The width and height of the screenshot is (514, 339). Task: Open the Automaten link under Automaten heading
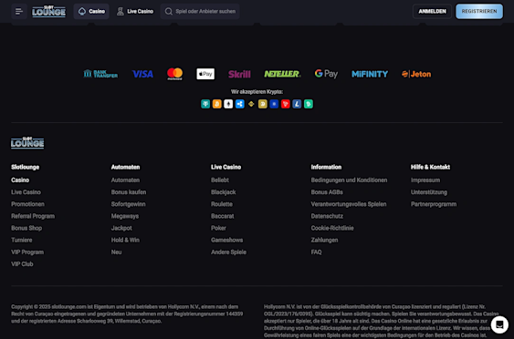pyautogui.click(x=126, y=180)
